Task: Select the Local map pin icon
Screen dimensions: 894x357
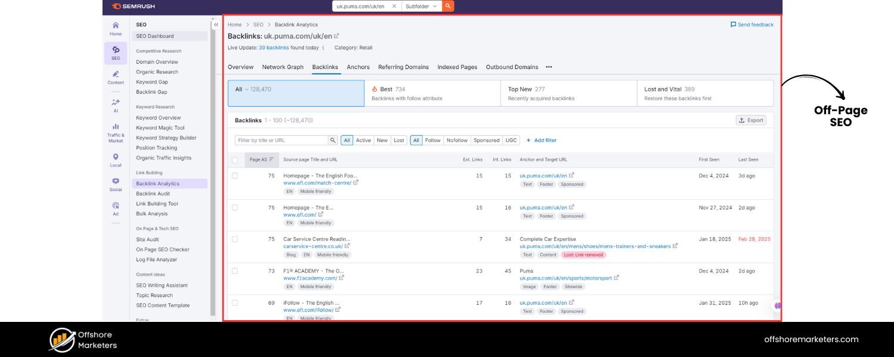Action: (116, 159)
